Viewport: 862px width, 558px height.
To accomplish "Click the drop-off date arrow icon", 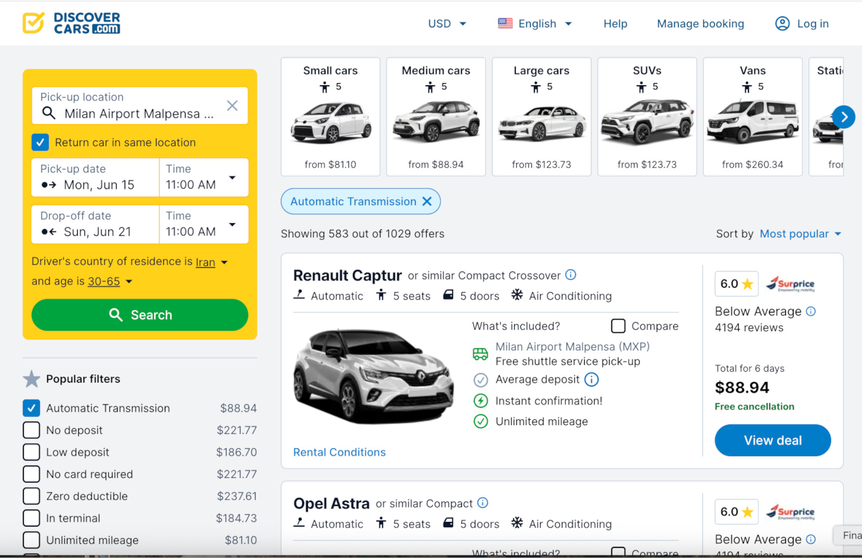I will click(49, 232).
